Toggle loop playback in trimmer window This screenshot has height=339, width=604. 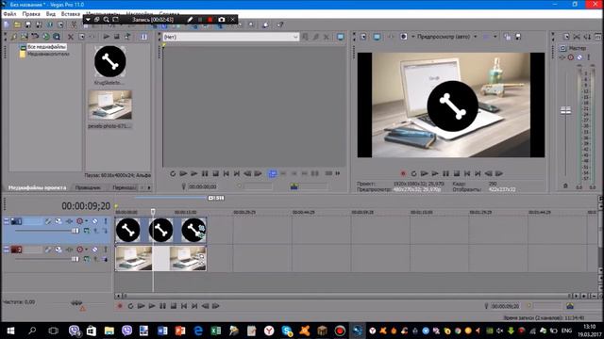(173, 173)
